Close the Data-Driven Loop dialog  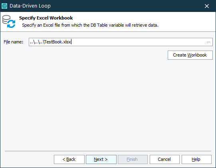(x=207, y=6)
